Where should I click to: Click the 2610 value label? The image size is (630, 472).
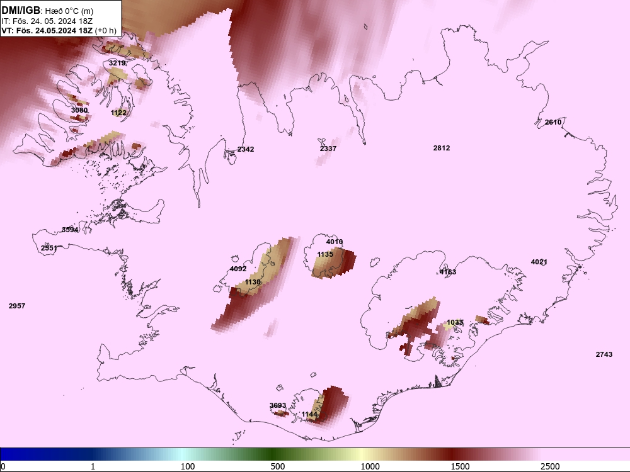pos(553,122)
